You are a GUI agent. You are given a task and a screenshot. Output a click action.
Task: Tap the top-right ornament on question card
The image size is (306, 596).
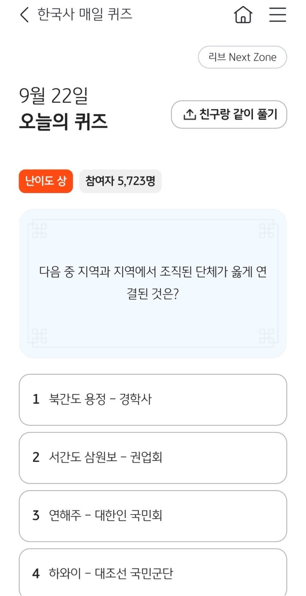coord(267,230)
